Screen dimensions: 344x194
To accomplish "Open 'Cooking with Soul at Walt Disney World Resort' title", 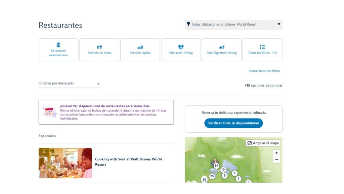I will 128,162.
